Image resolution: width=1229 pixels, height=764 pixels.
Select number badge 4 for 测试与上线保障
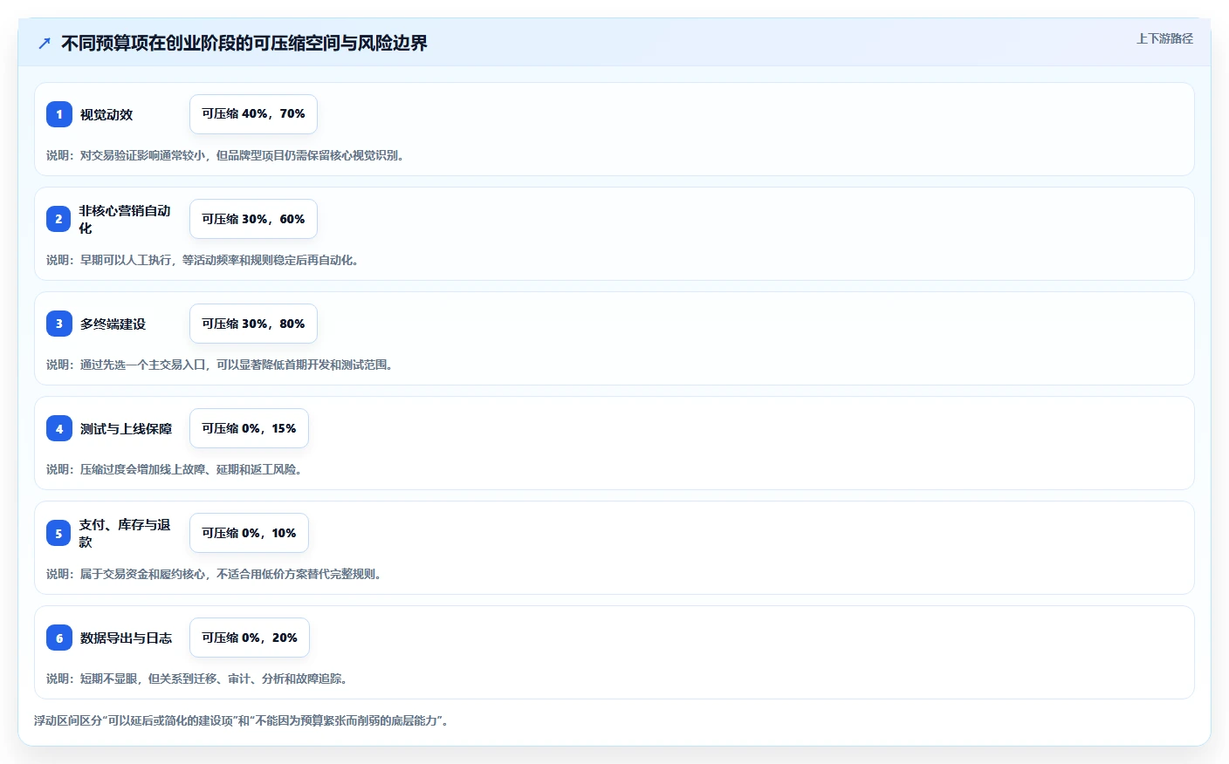(59, 428)
